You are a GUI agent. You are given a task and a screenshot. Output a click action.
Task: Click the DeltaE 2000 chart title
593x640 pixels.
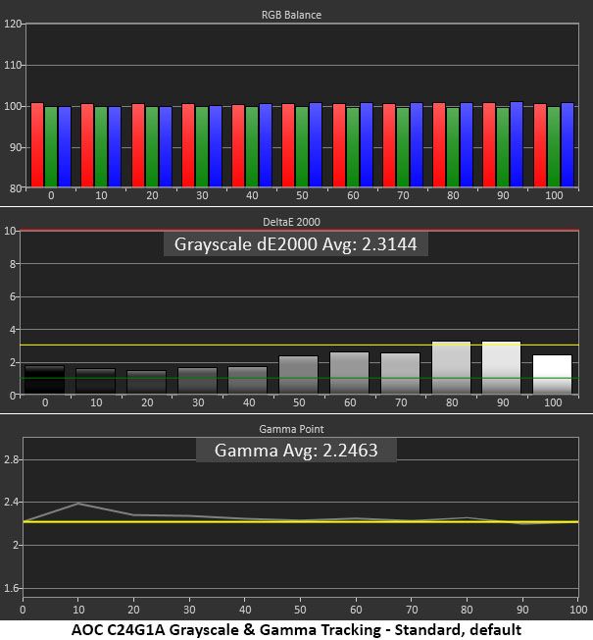[x=291, y=222]
